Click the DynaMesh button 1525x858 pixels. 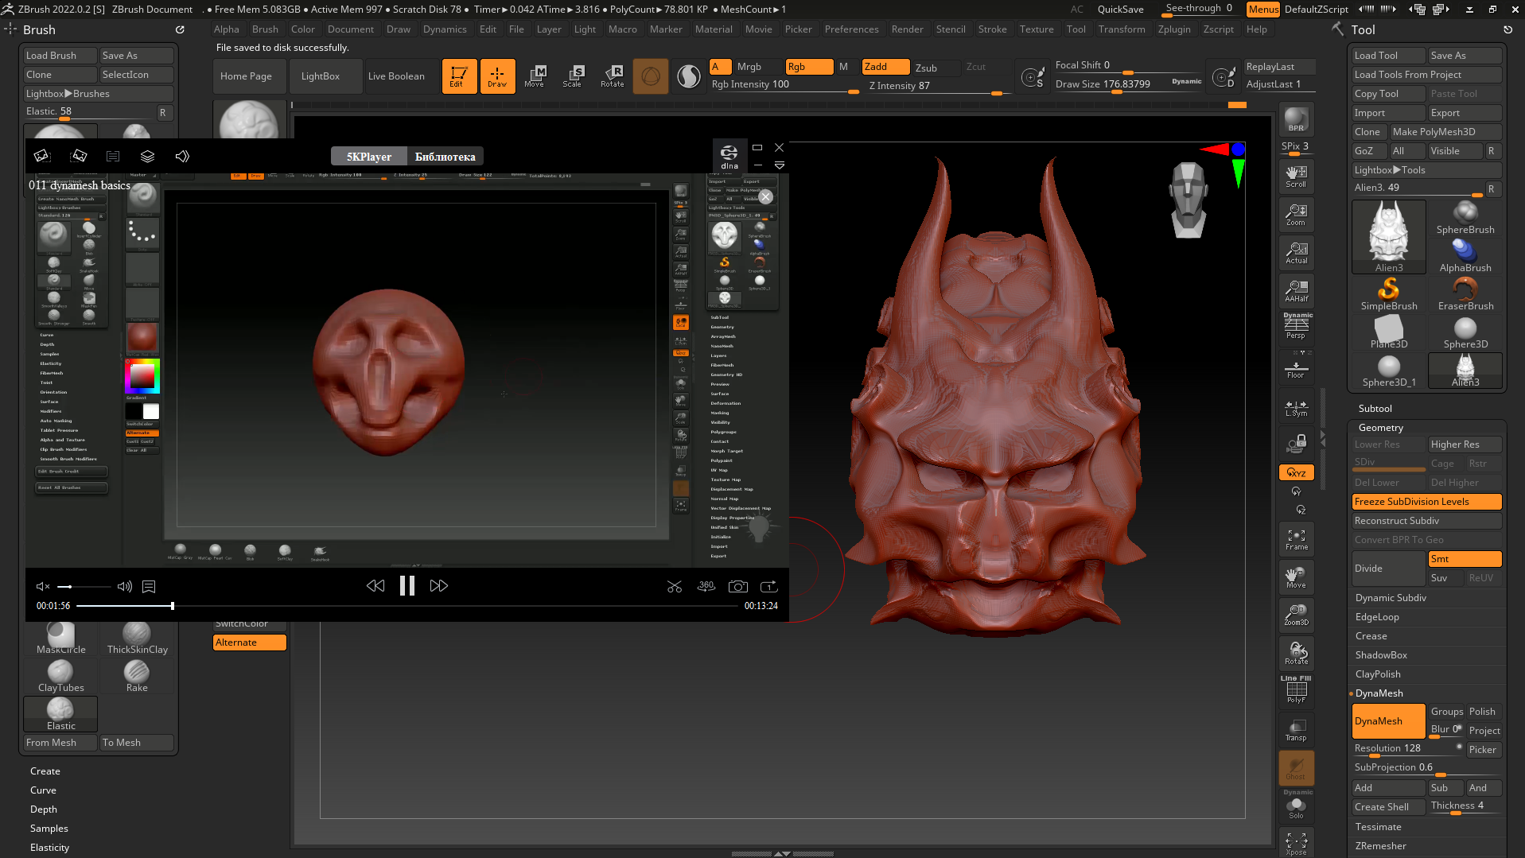(1387, 721)
